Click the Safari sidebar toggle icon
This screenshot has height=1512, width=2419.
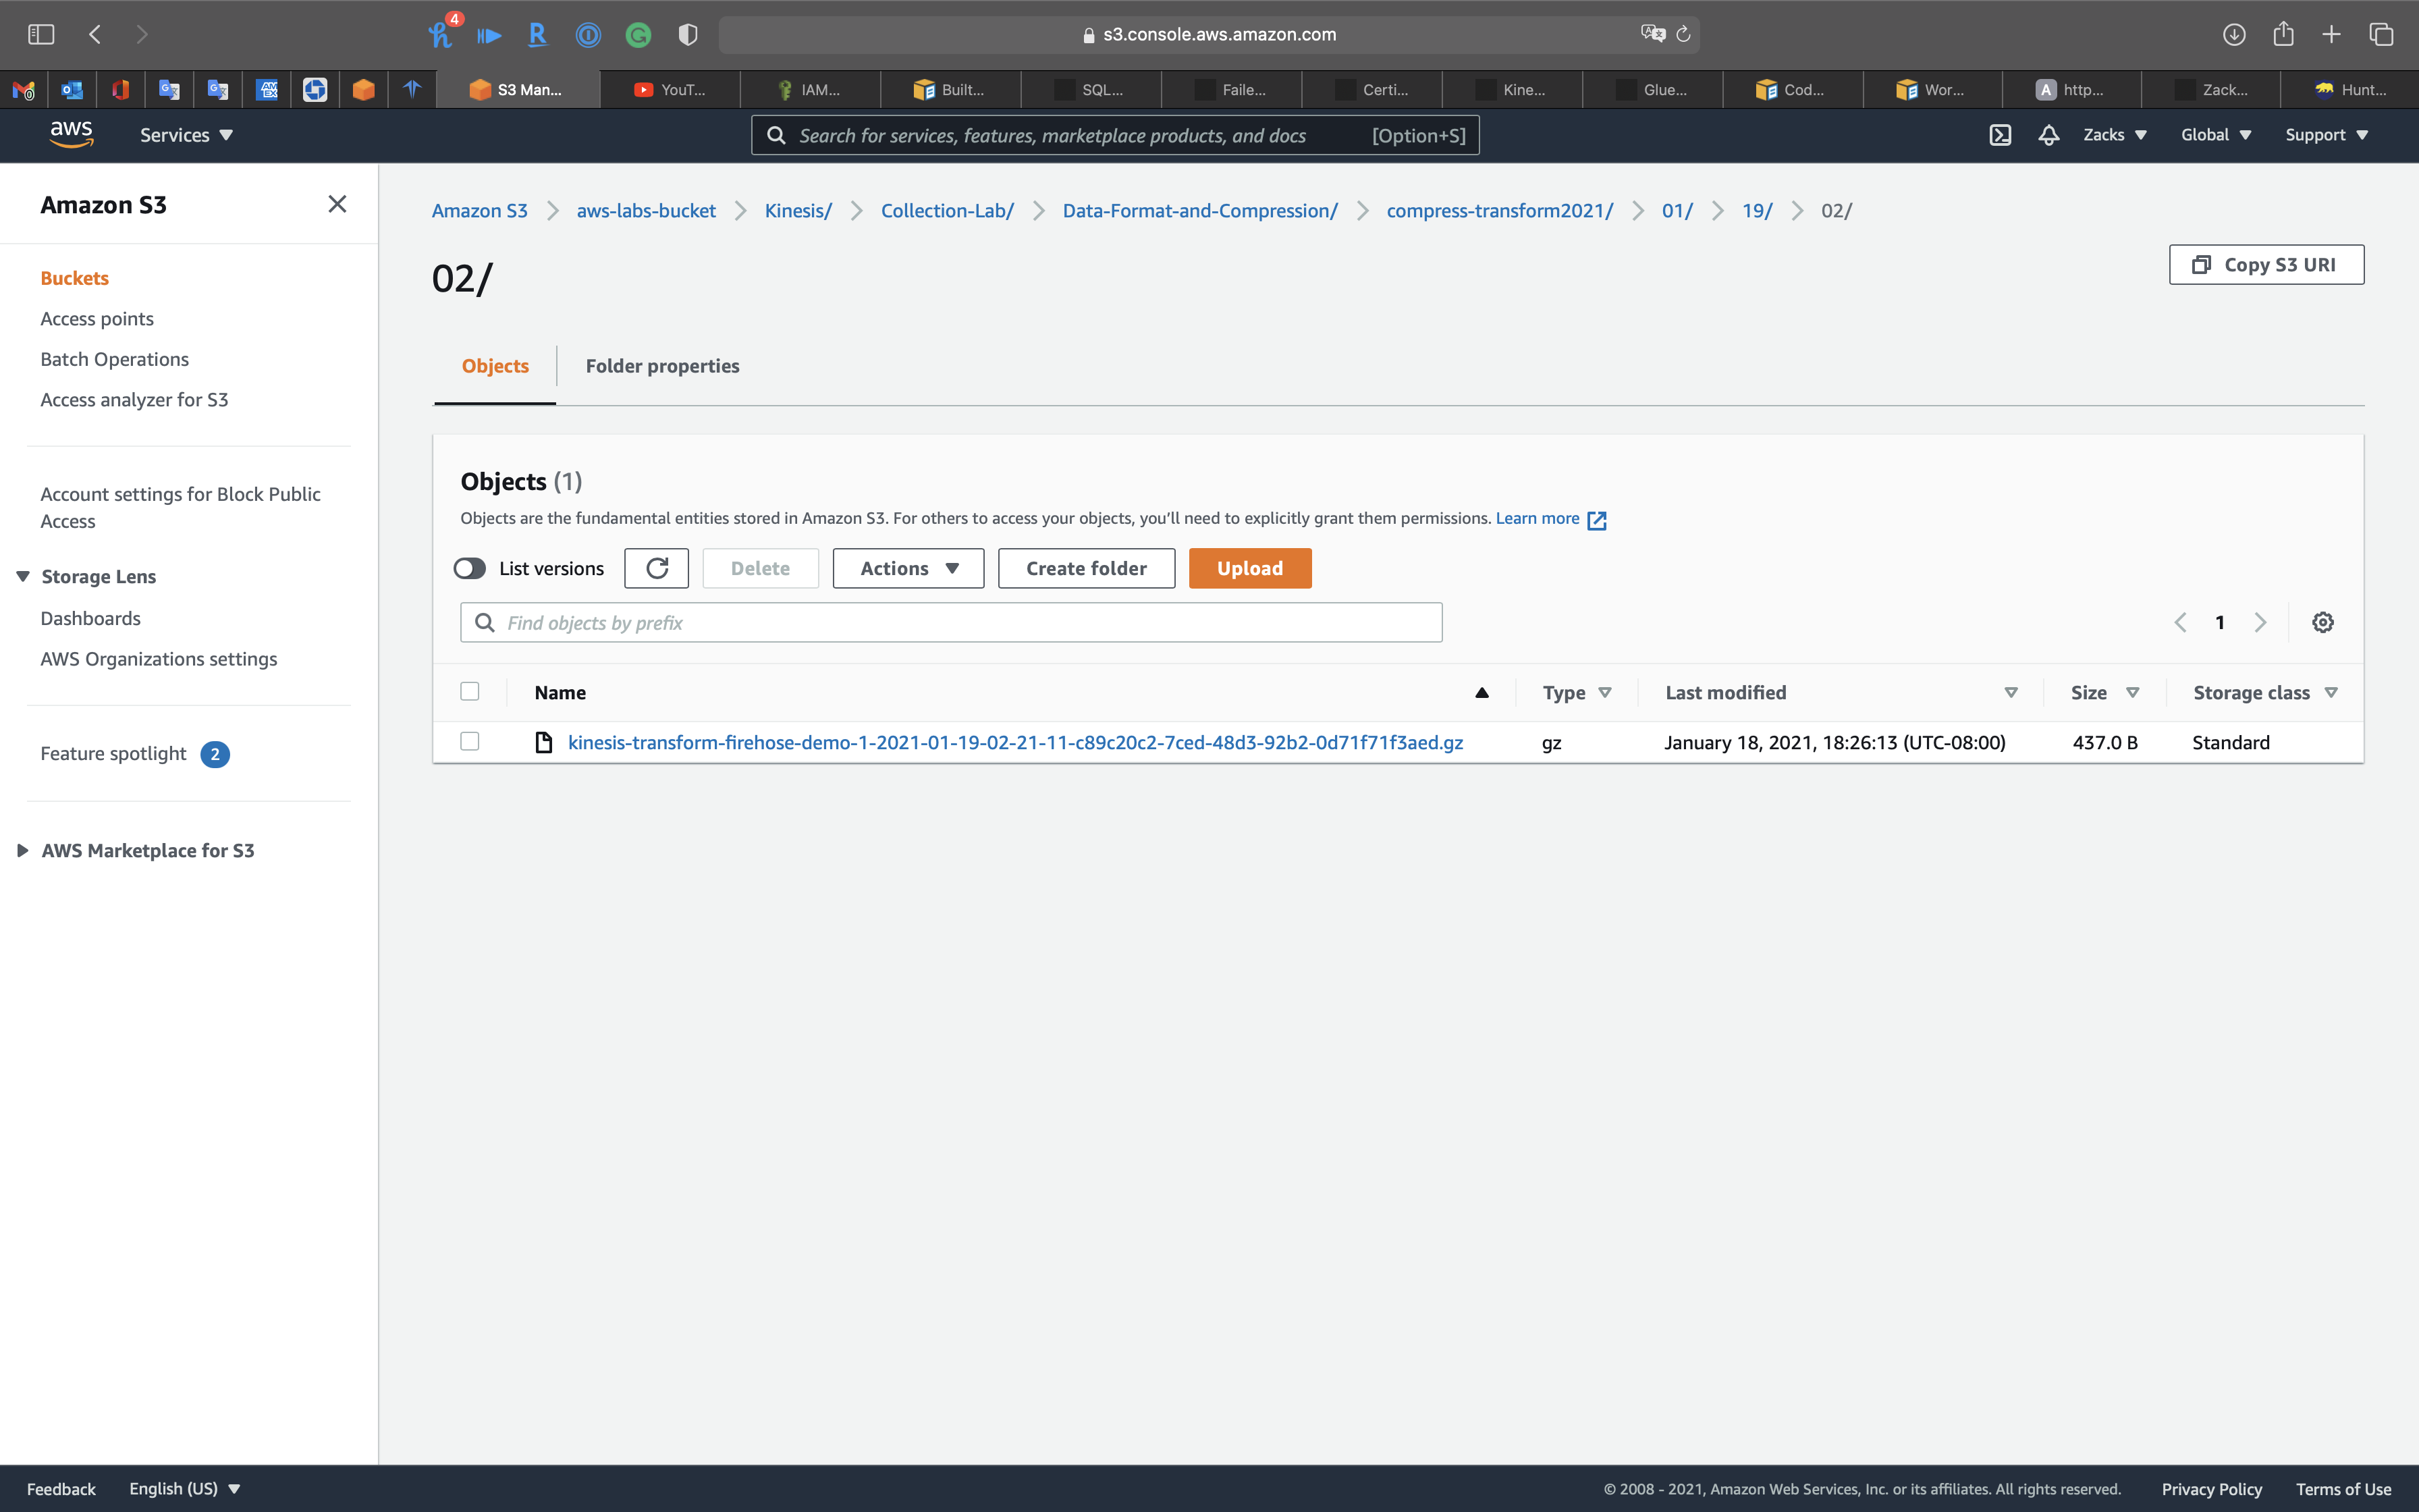41,34
